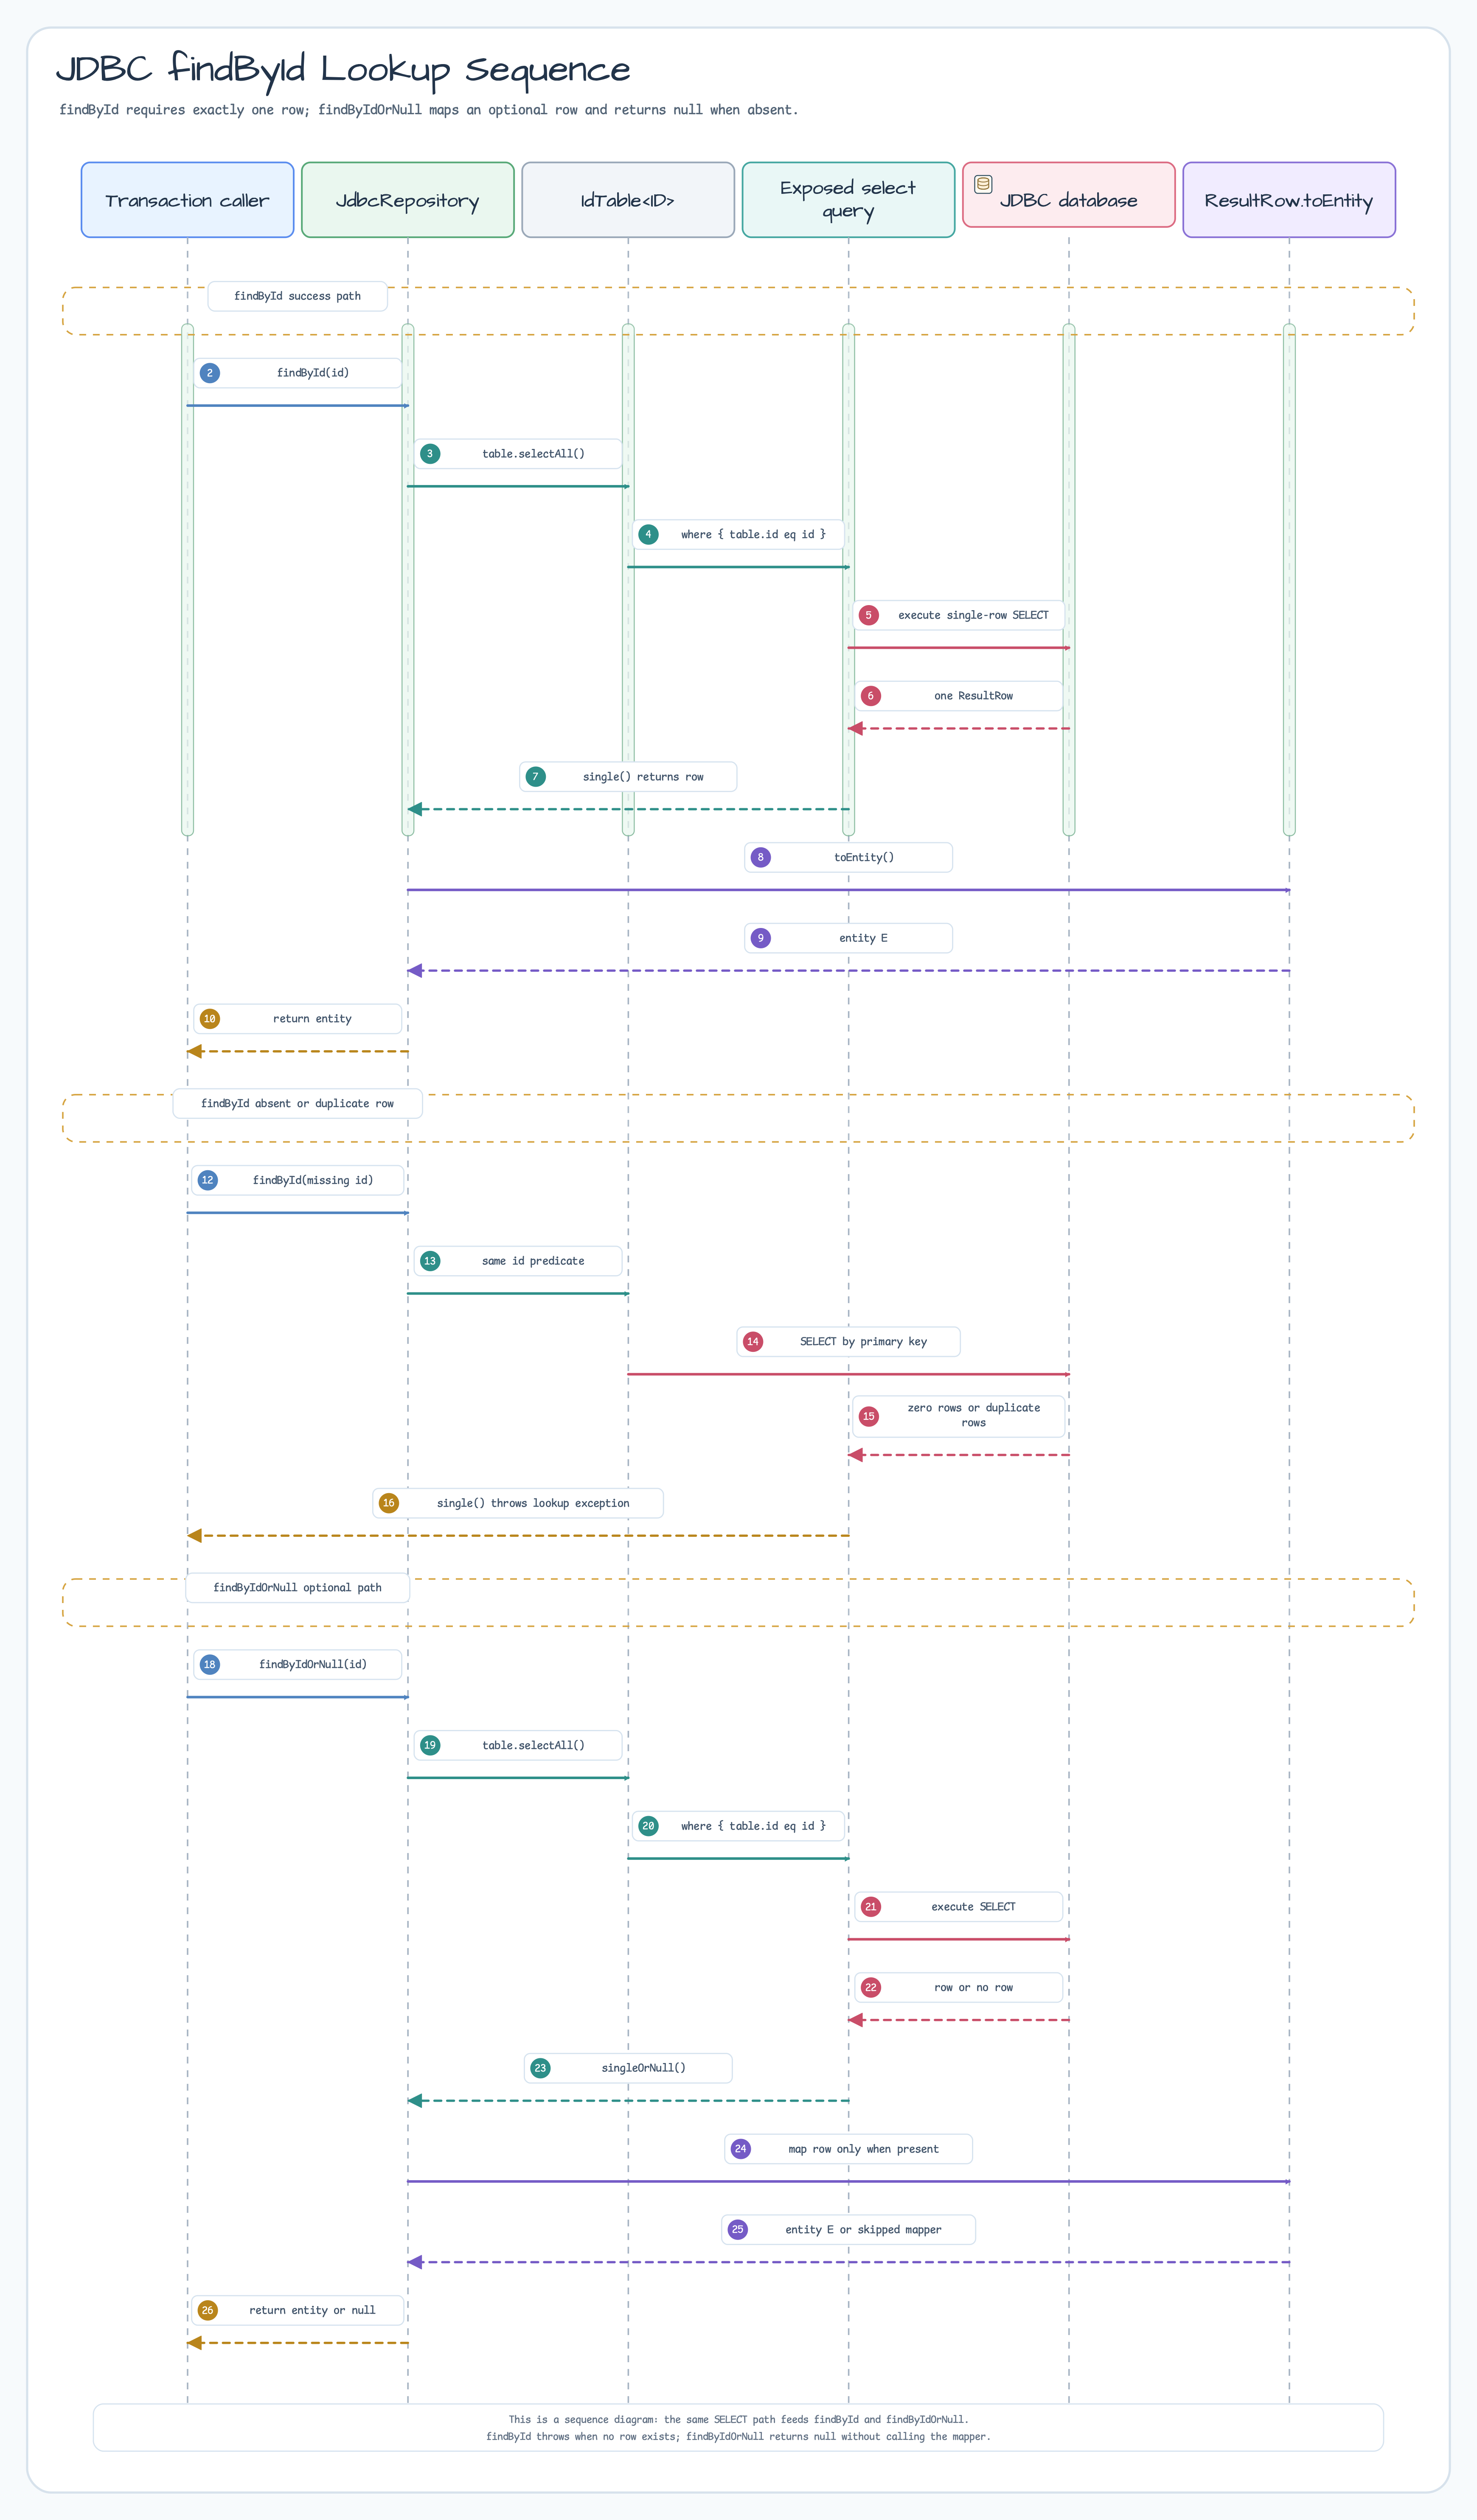Click step number 26 badge

tap(208, 2310)
